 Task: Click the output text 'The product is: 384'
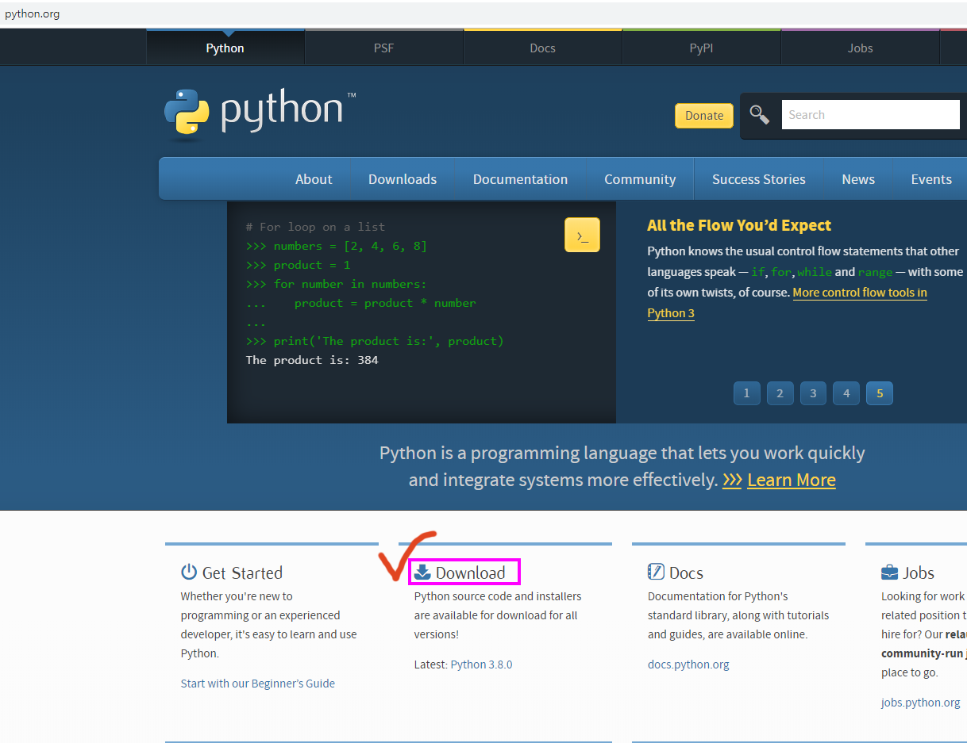(x=312, y=360)
